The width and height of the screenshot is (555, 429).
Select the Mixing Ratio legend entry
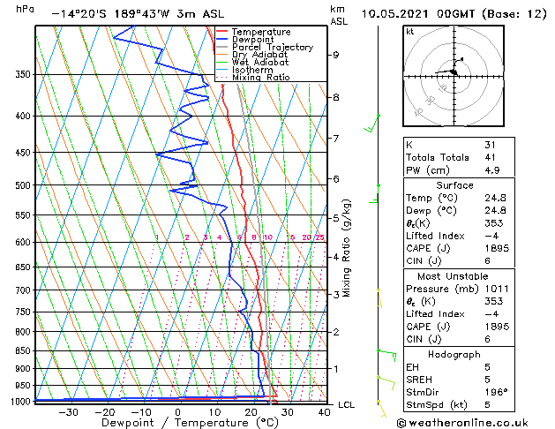click(260, 78)
